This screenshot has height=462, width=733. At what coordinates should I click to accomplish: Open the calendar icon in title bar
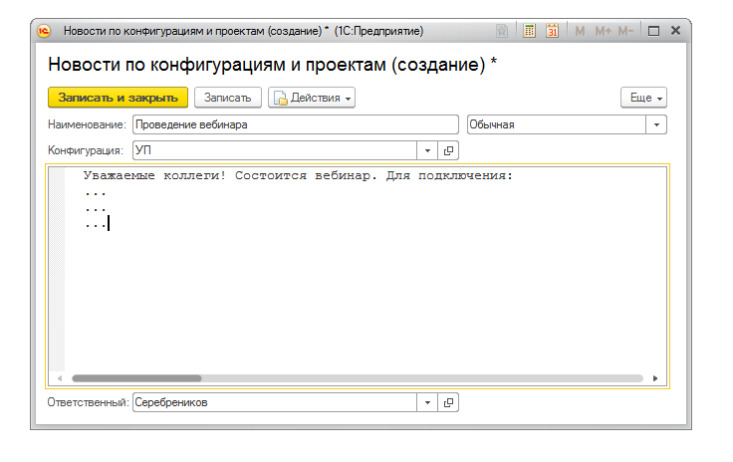coord(552,31)
